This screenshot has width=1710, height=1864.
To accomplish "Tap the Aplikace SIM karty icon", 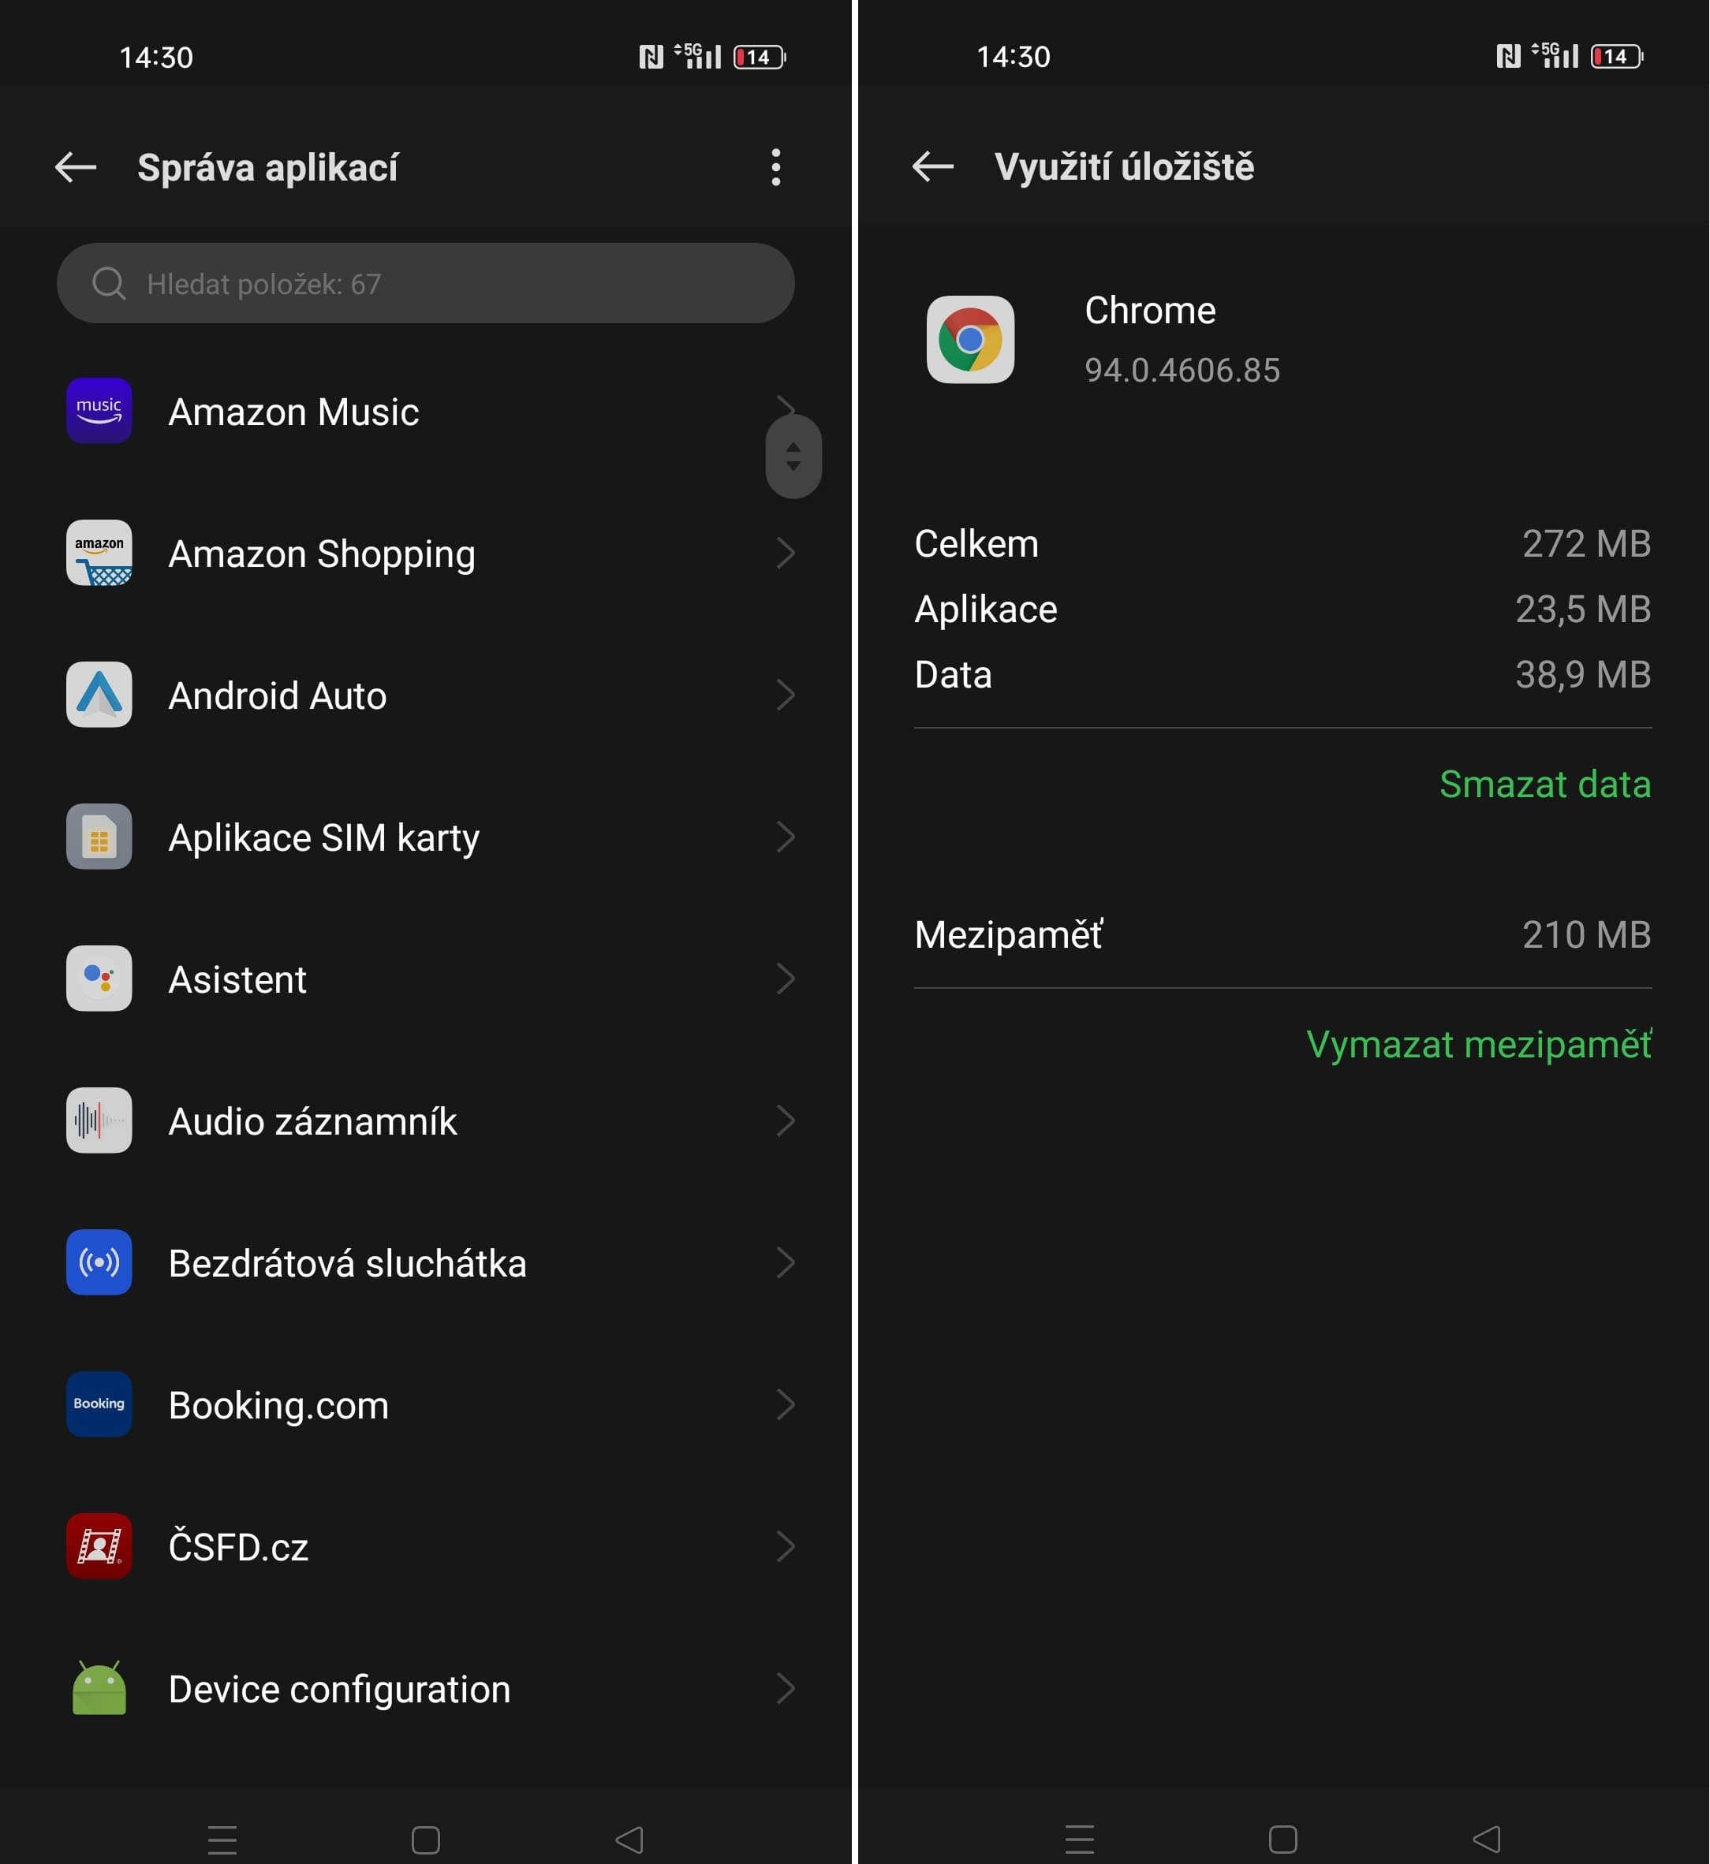I will pos(99,837).
